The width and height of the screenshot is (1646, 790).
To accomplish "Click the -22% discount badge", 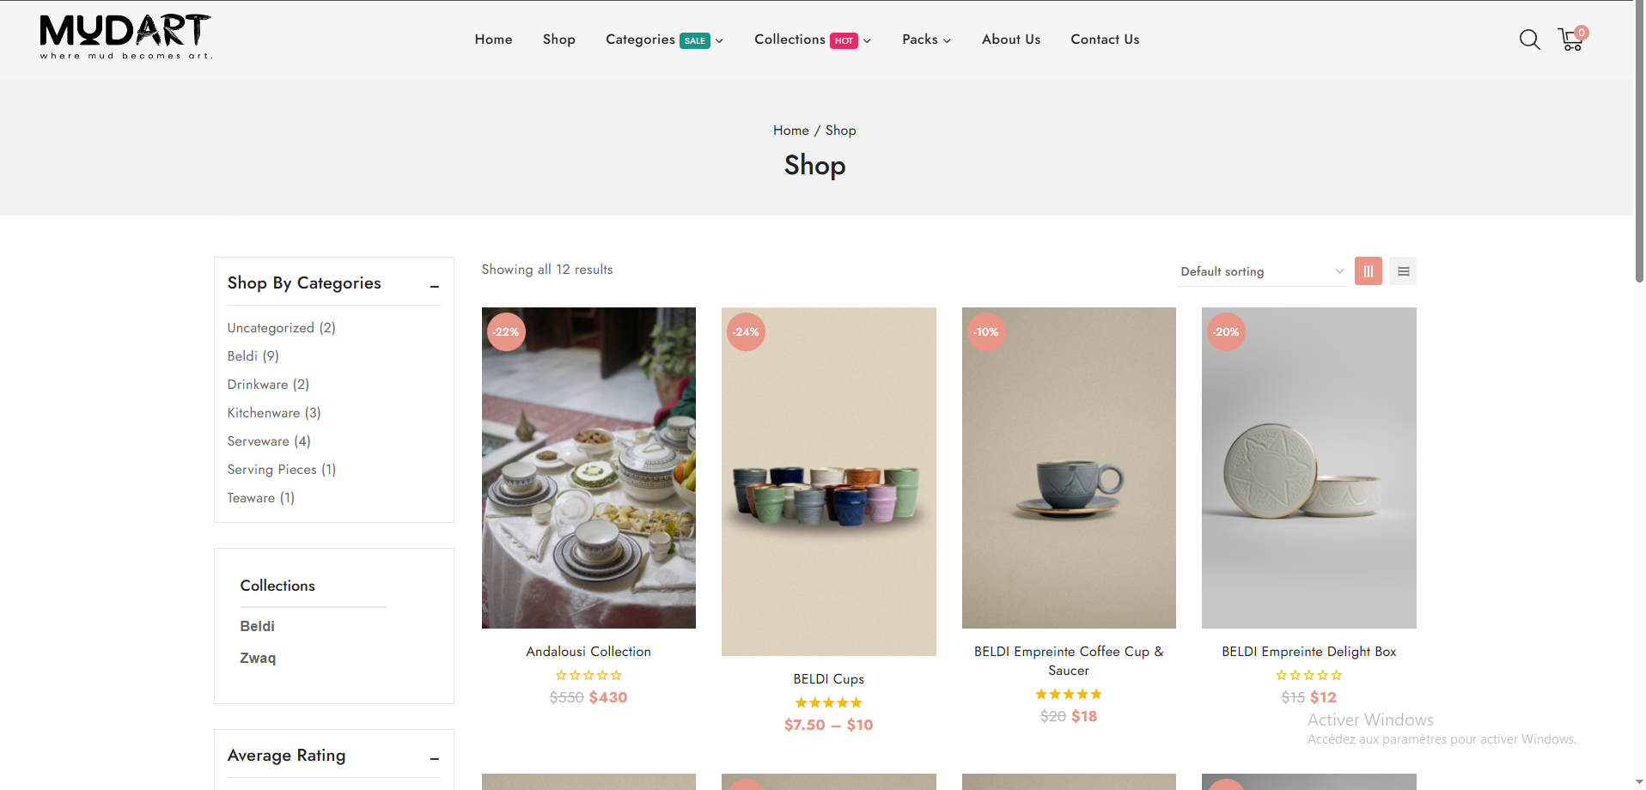I will tap(506, 332).
